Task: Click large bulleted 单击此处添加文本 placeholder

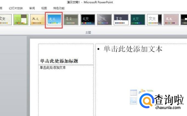Action: [x=141, y=80]
